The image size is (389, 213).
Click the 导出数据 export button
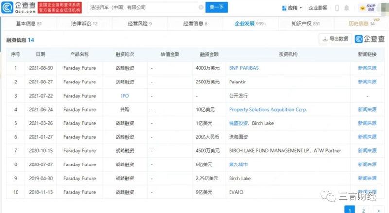pos(335,39)
